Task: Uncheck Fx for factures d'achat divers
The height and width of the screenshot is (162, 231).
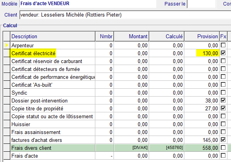Action: pos(223,140)
